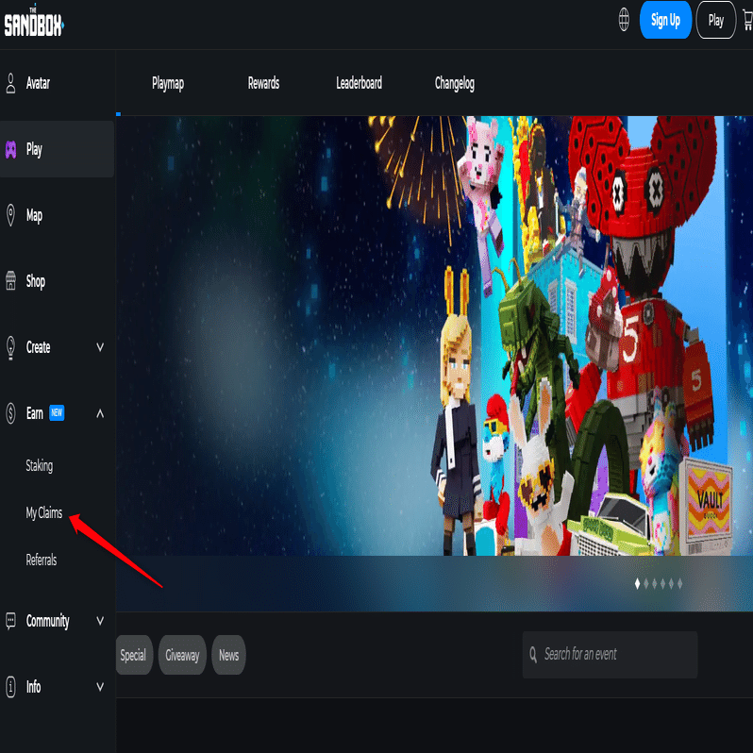Click the Map pin icon

coord(10,215)
